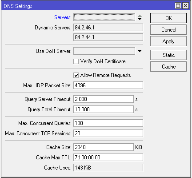Maximize the DNS Settings window
Viewport: 192px width, 178px height.
point(178,6)
